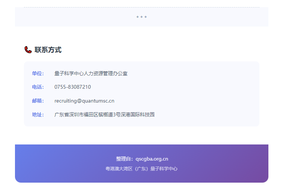Open the qscgba.org.cn source link
The width and height of the screenshot is (283, 189).
152,159
